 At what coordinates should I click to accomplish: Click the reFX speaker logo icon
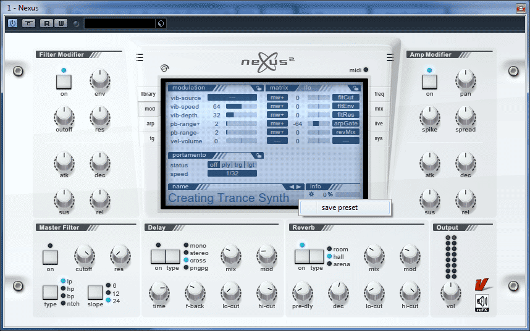[482, 303]
